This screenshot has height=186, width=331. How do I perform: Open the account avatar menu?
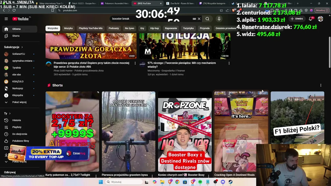(320, 19)
